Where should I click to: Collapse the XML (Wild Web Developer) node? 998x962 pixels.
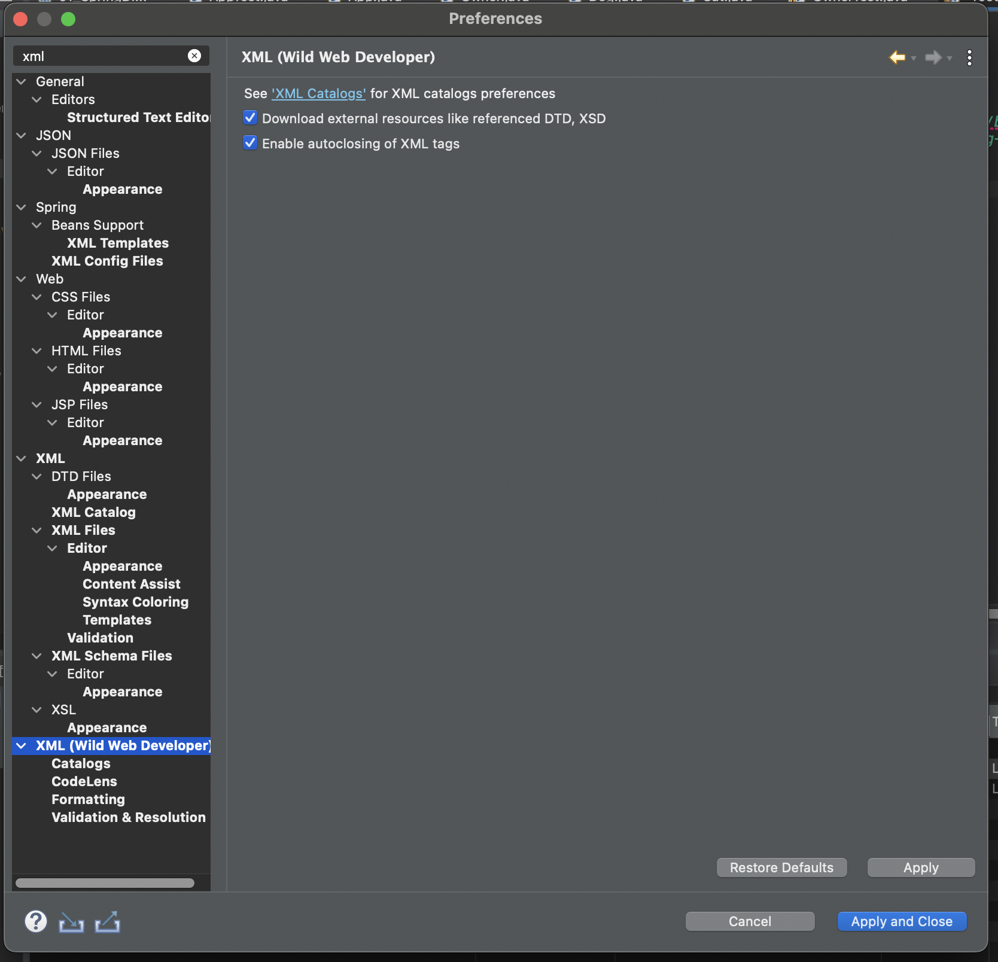[x=22, y=745]
